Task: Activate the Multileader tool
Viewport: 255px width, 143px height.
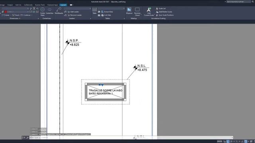Action: (59, 11)
